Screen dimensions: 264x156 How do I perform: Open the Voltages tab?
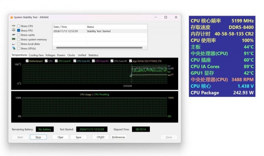tap(50, 55)
